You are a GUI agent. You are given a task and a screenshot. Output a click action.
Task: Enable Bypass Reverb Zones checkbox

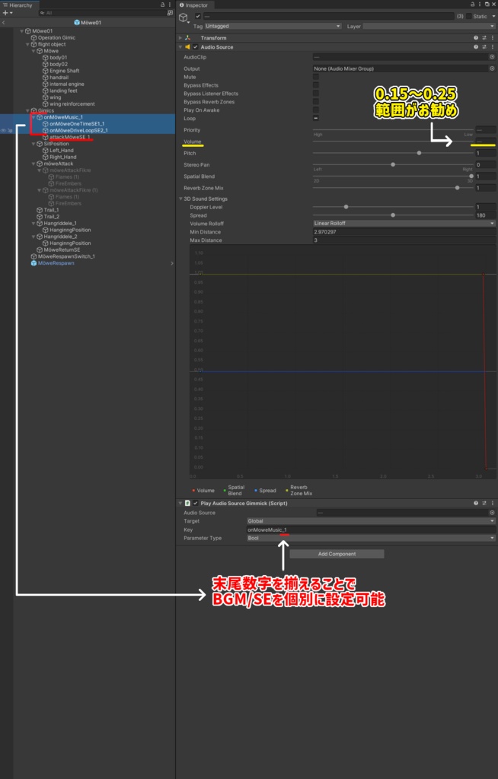click(x=315, y=102)
